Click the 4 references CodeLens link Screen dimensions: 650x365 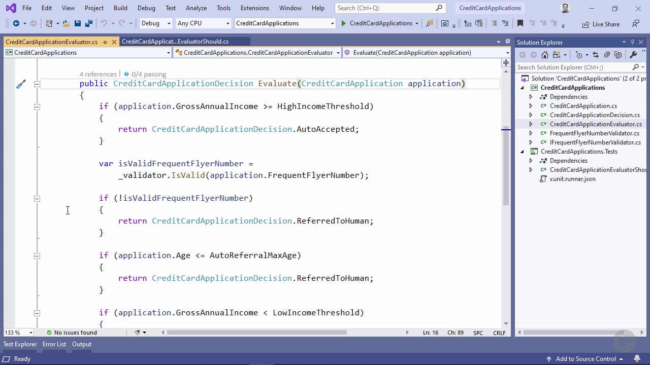98,74
